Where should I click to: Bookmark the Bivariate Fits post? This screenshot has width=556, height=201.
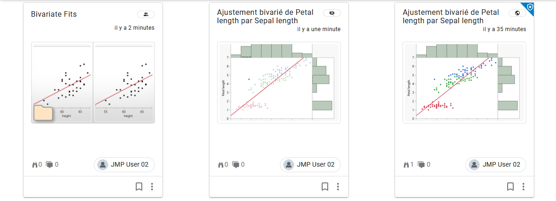pyautogui.click(x=139, y=187)
